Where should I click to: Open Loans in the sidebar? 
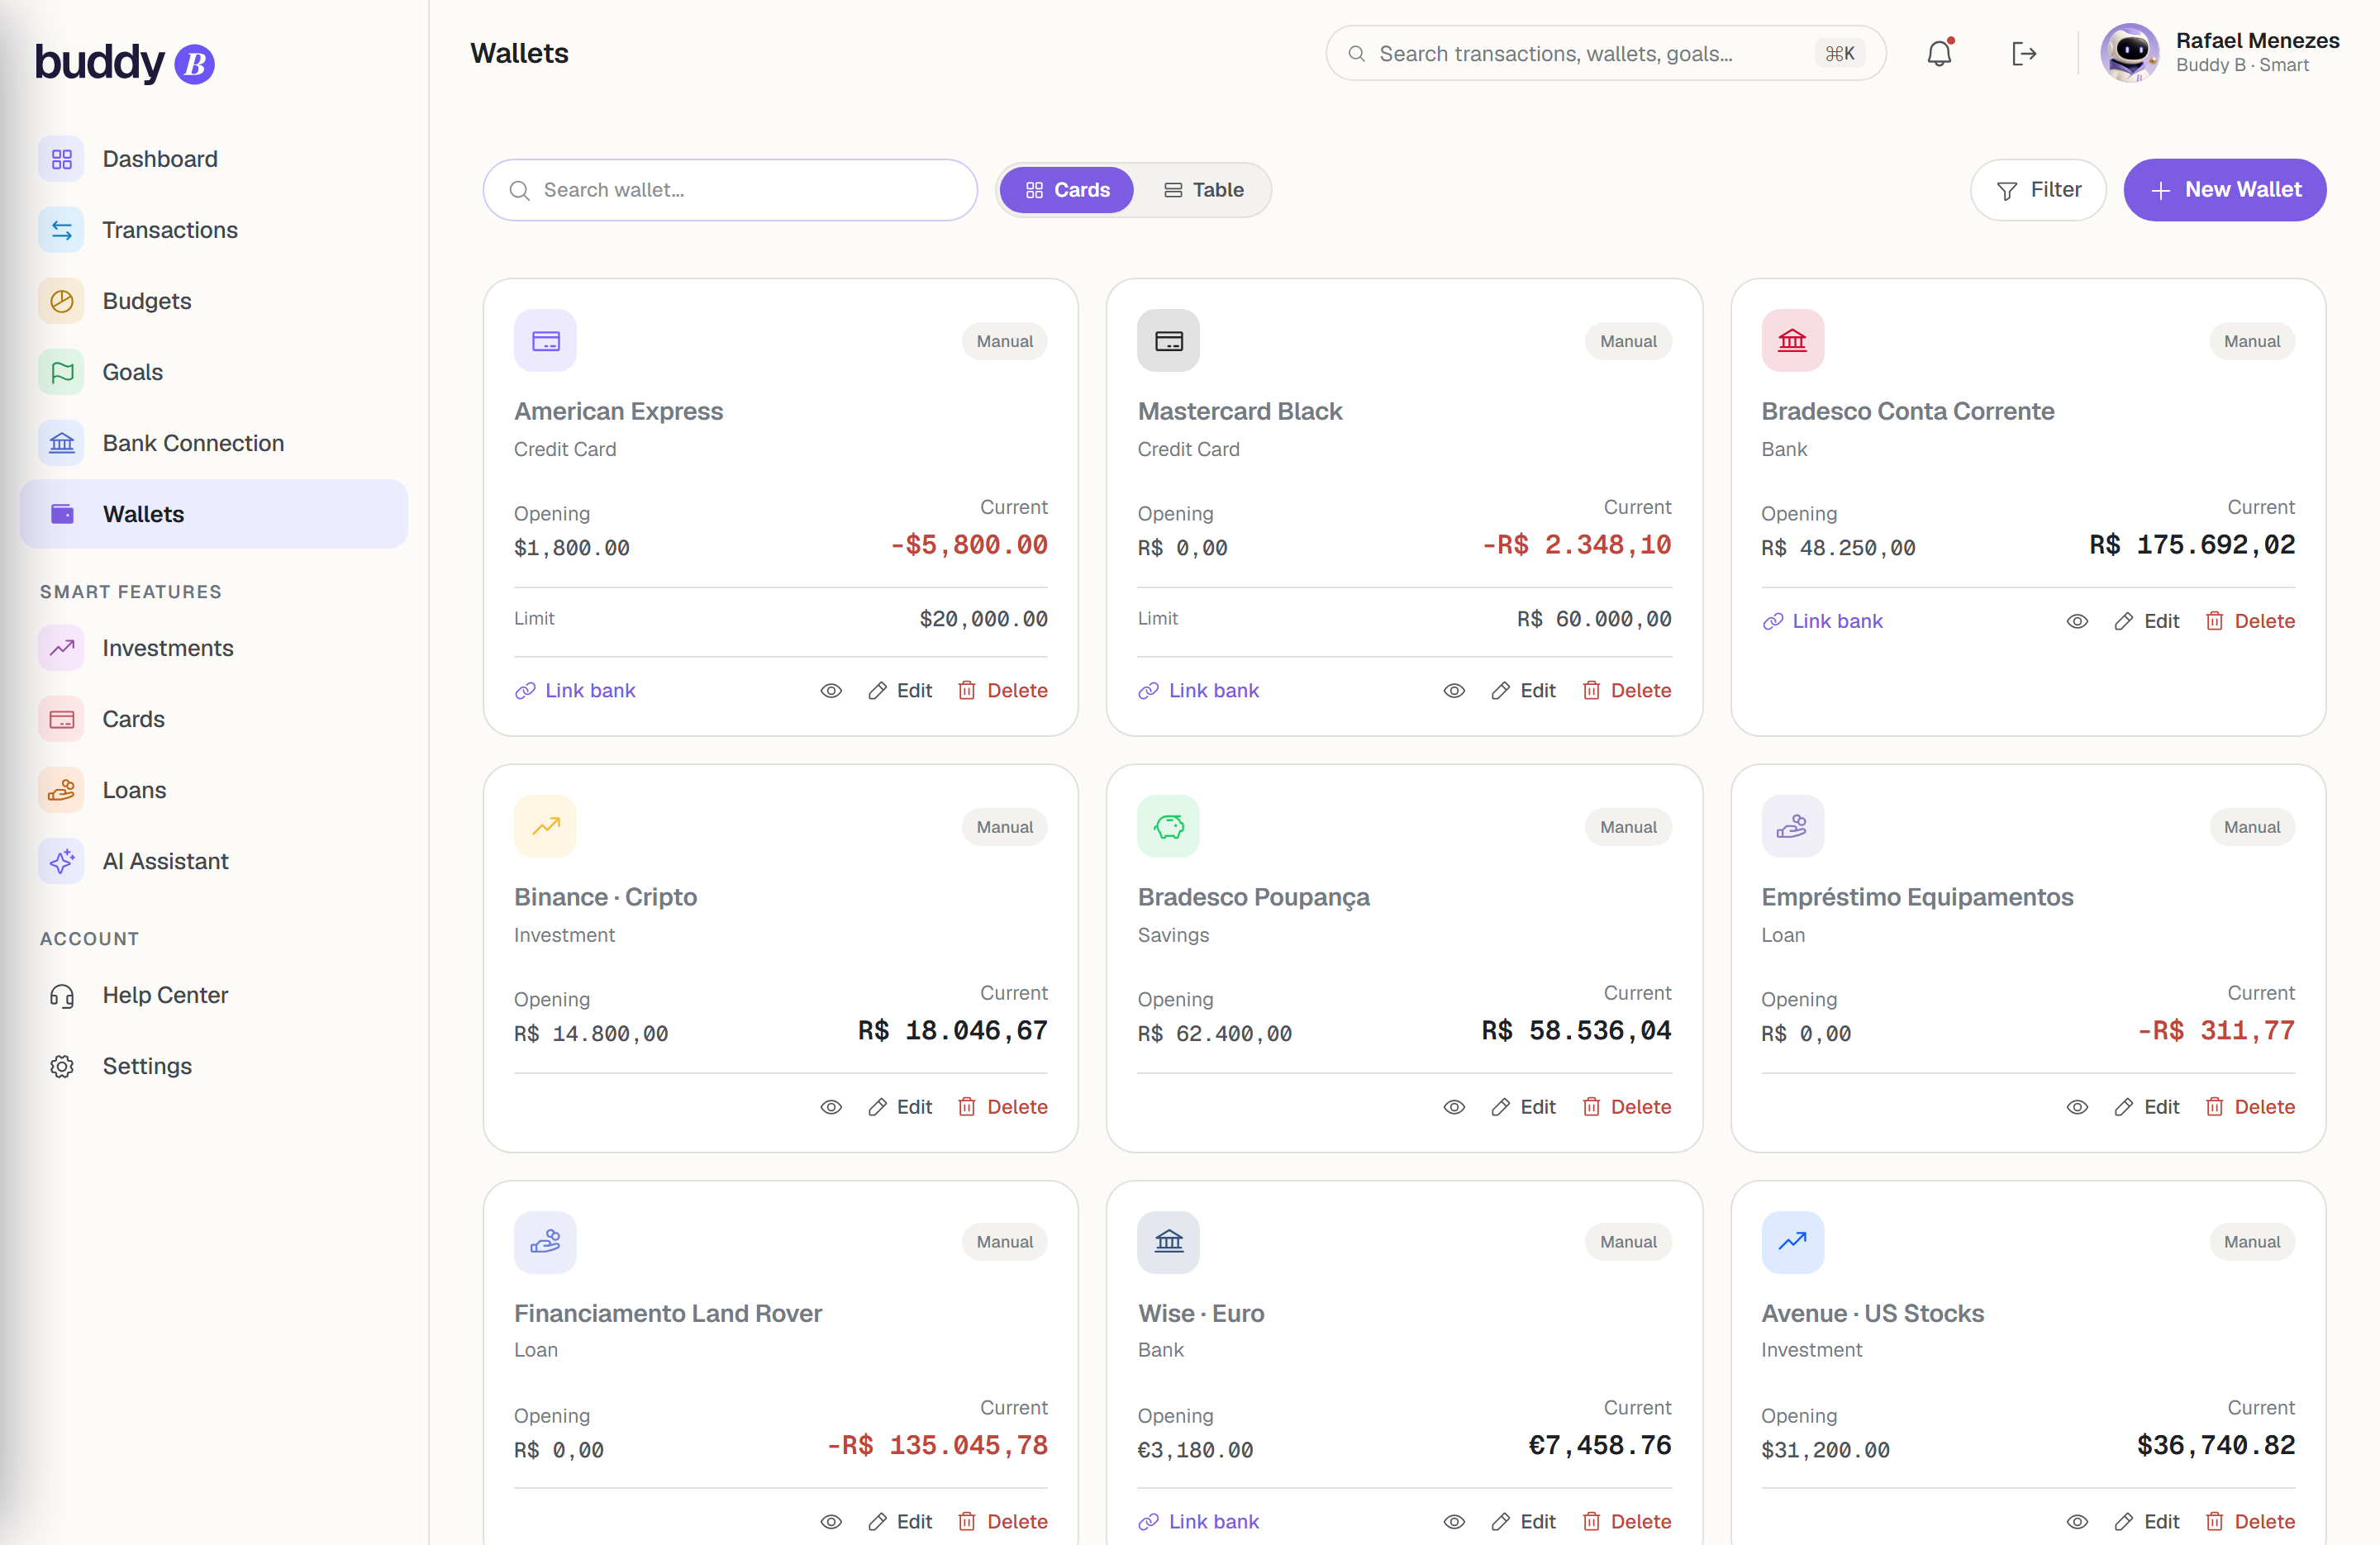click(x=214, y=790)
